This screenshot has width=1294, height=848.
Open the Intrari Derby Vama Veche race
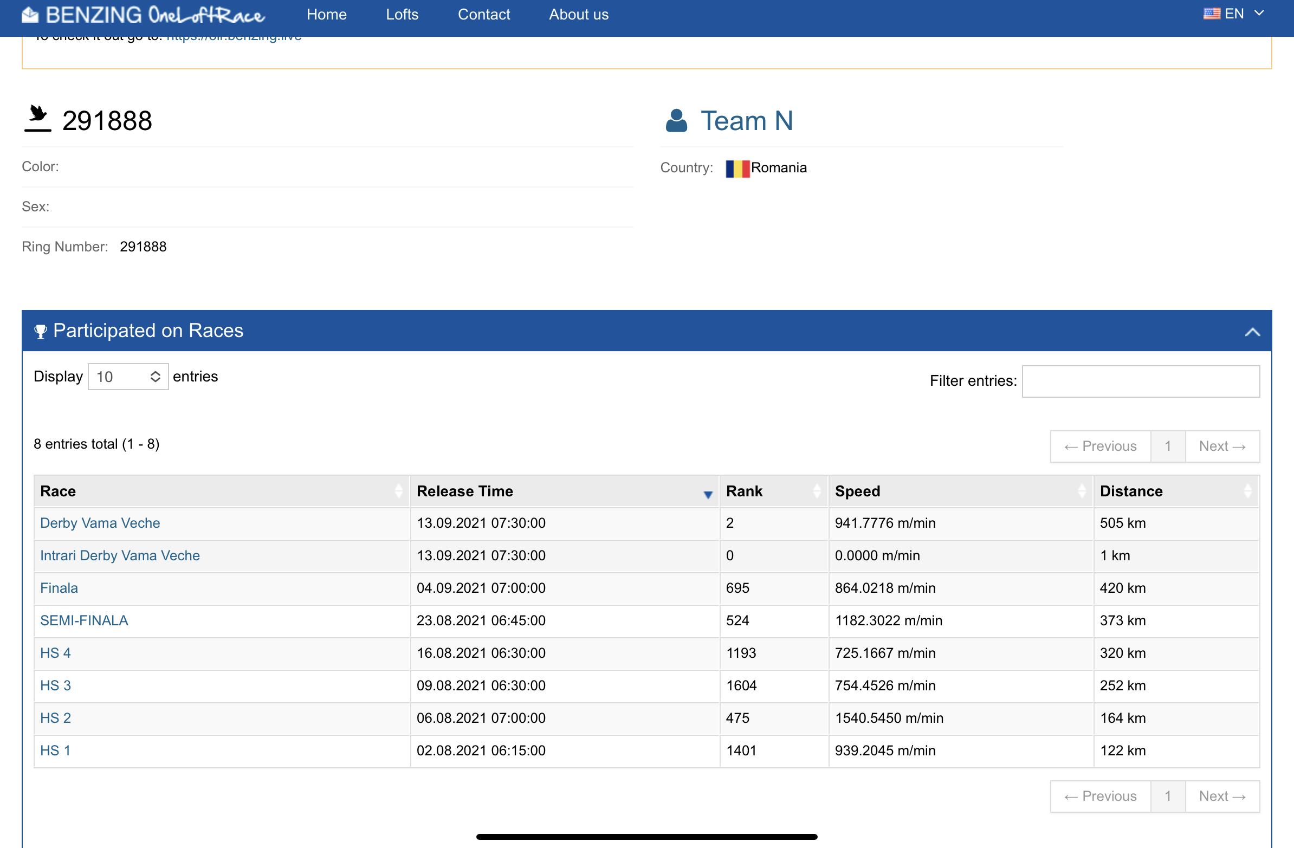pyautogui.click(x=120, y=556)
